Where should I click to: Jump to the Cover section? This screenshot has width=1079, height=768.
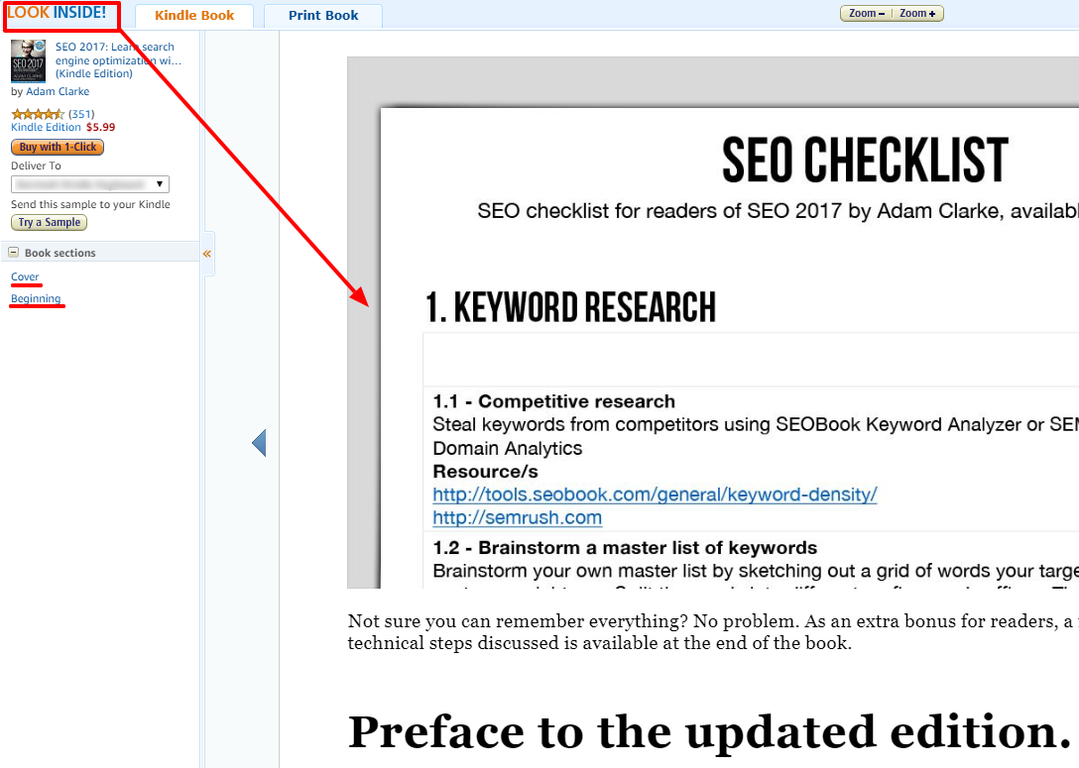[25, 276]
